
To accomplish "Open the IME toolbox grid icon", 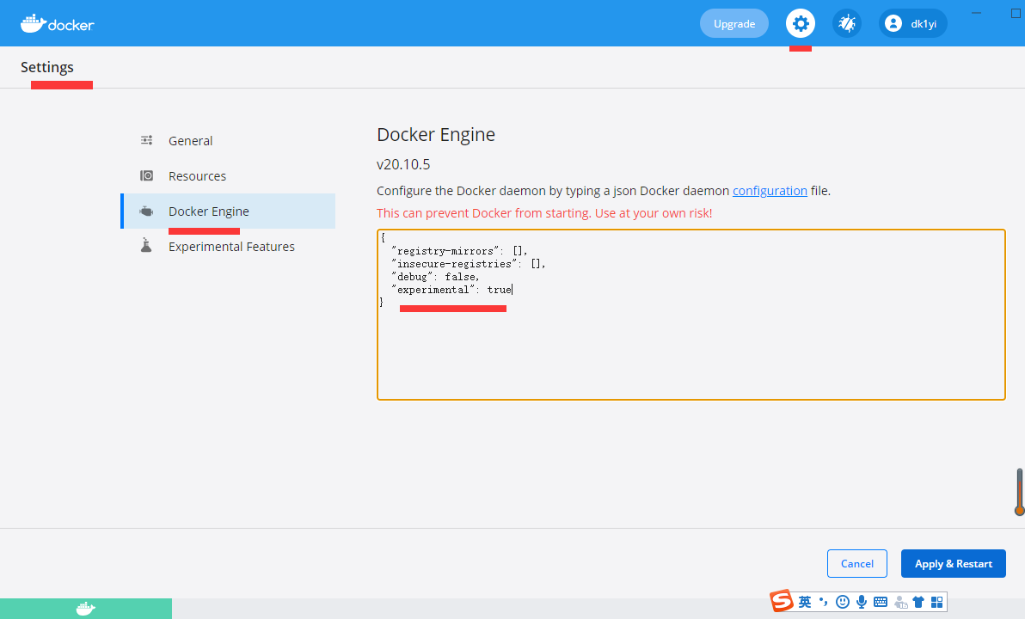I will [x=936, y=602].
